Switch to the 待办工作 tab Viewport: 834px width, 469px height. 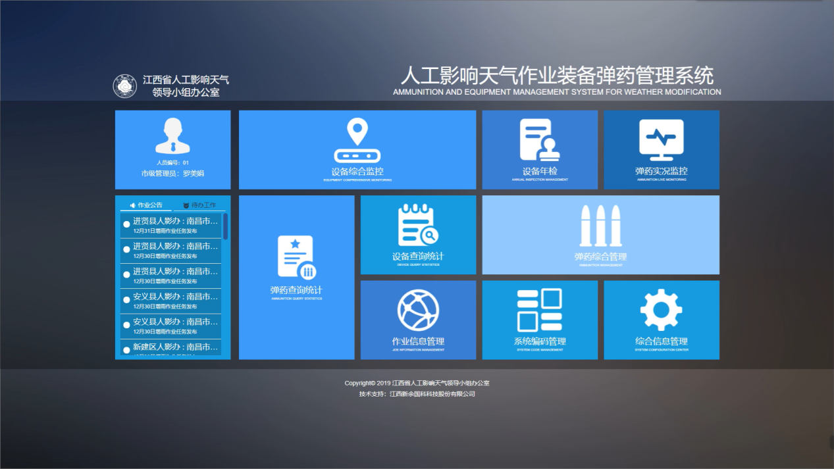click(x=199, y=205)
